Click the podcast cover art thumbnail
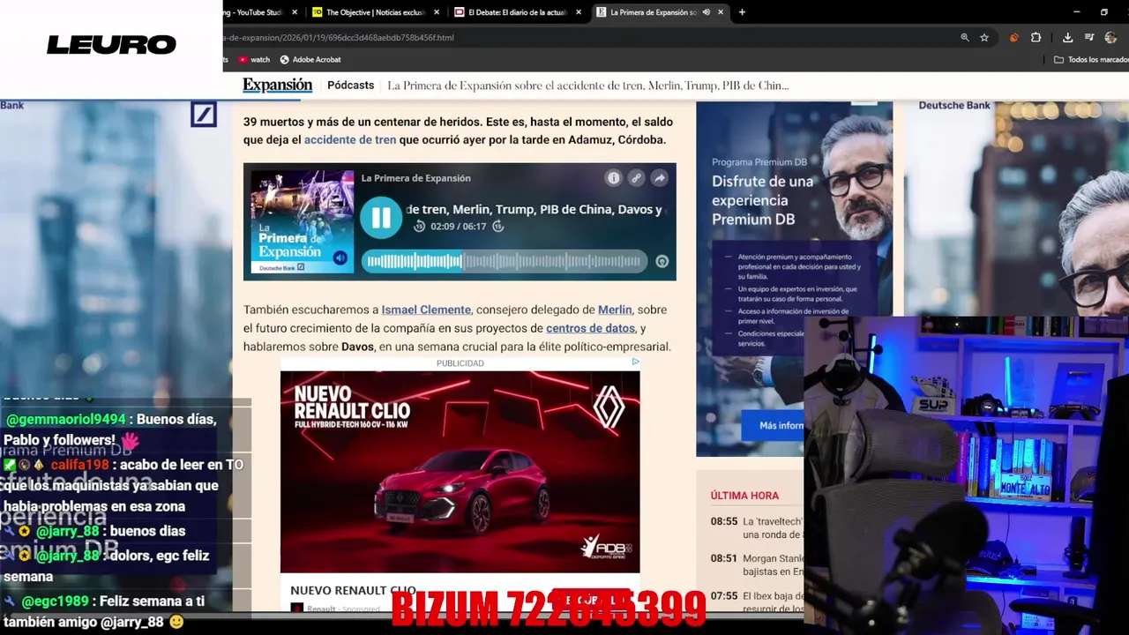This screenshot has height=635, width=1129. [302, 221]
